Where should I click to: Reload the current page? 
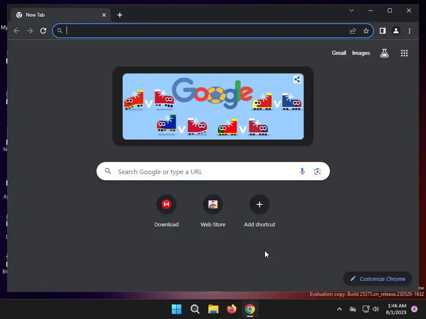click(43, 31)
